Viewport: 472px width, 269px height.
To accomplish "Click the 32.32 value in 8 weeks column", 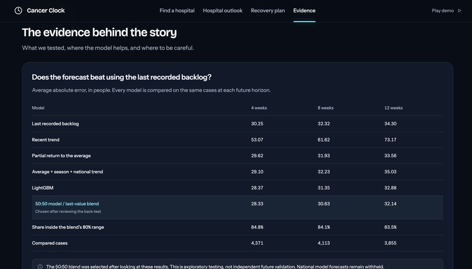I will point(324,124).
